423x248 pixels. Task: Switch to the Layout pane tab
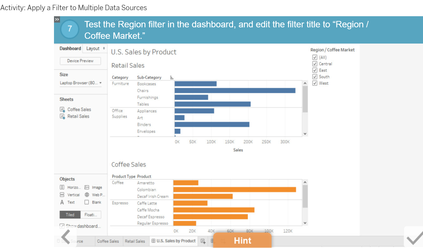93,48
